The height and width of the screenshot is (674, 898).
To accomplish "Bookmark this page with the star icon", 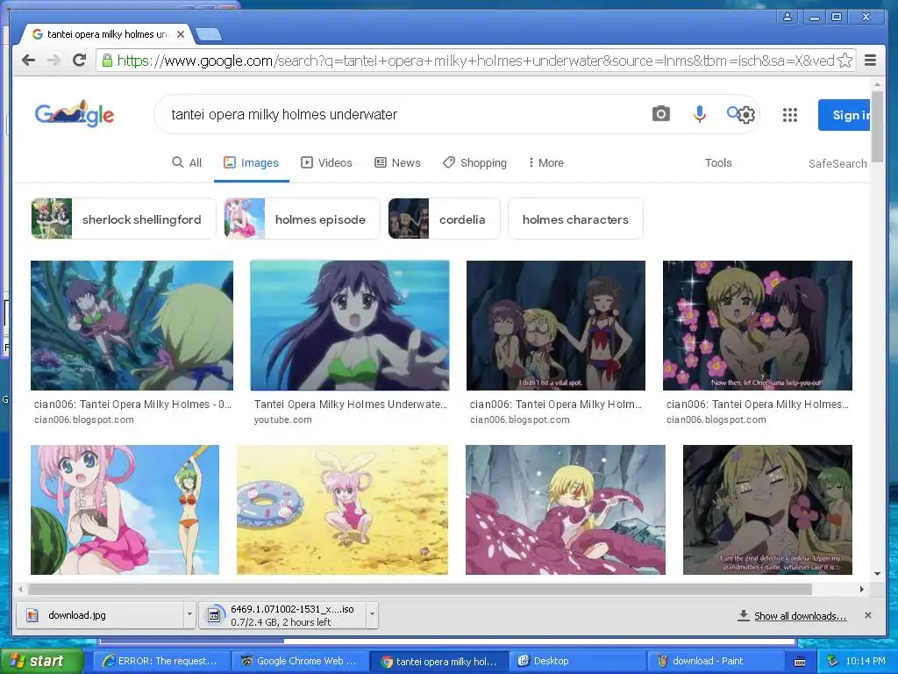I will (x=845, y=61).
